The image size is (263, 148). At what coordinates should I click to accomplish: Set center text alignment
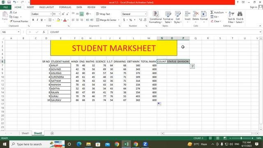coord(77,20)
